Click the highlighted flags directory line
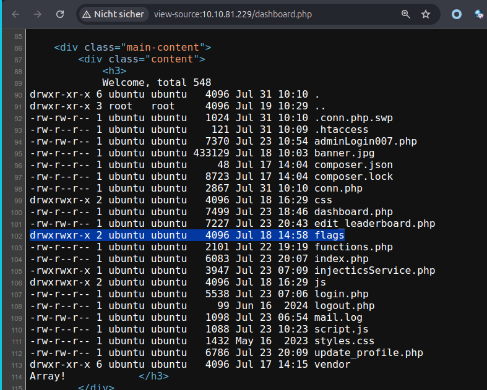Image resolution: width=487 pixels, height=390 pixels. click(186, 235)
